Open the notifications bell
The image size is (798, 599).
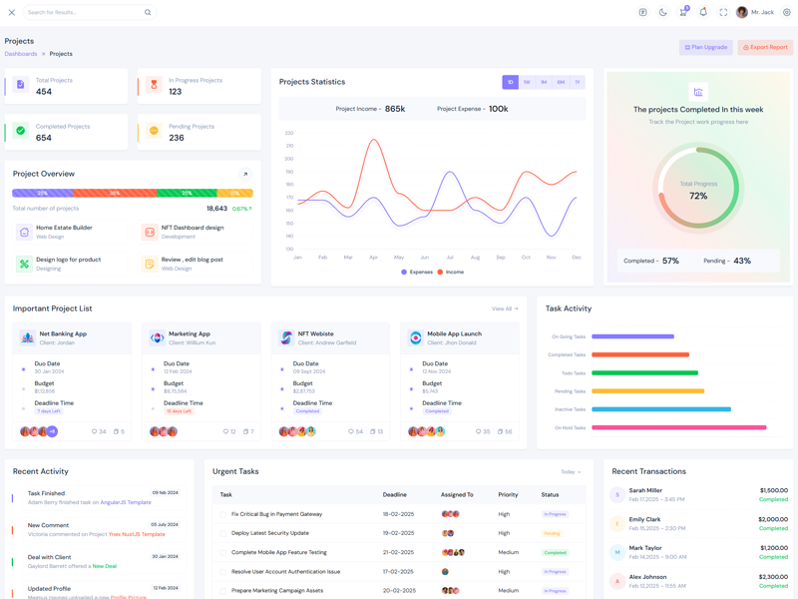(x=703, y=13)
